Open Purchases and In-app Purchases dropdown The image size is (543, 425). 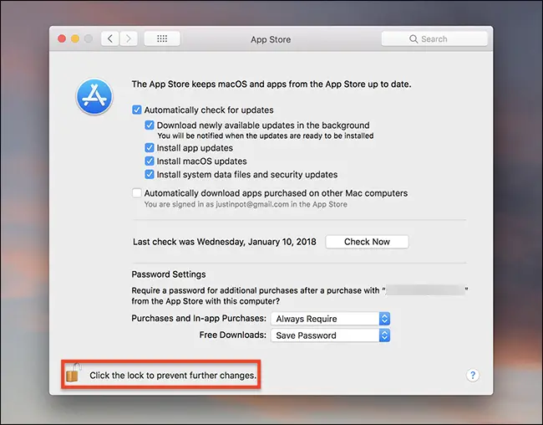(x=330, y=319)
